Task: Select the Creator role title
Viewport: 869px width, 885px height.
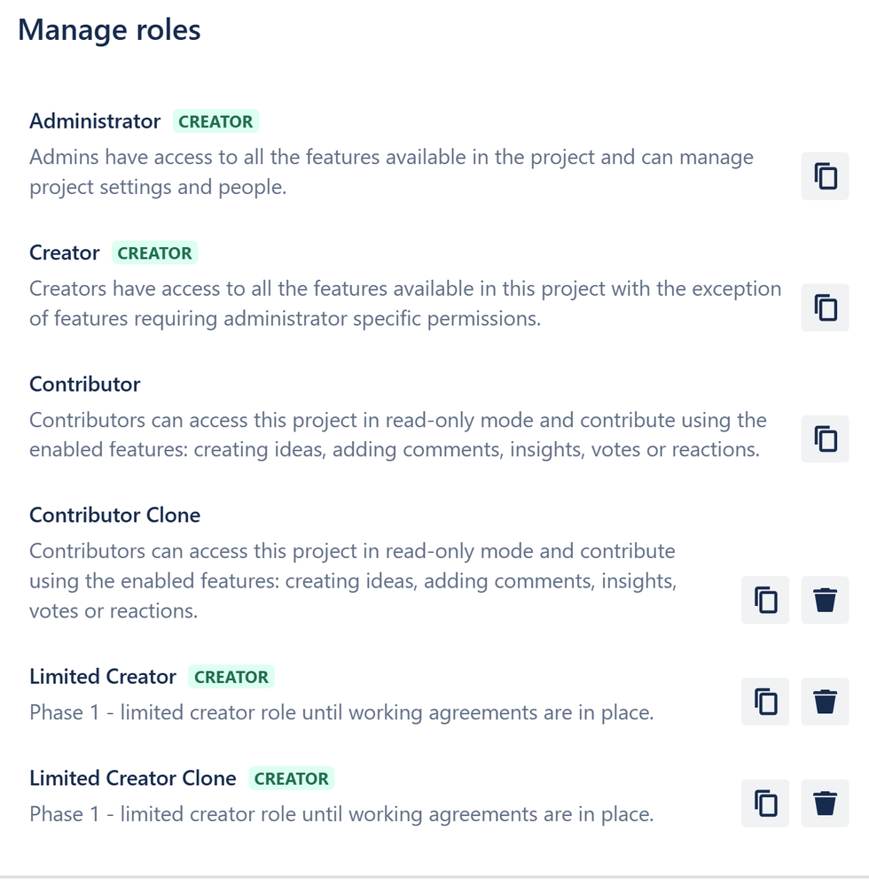Action: point(65,252)
